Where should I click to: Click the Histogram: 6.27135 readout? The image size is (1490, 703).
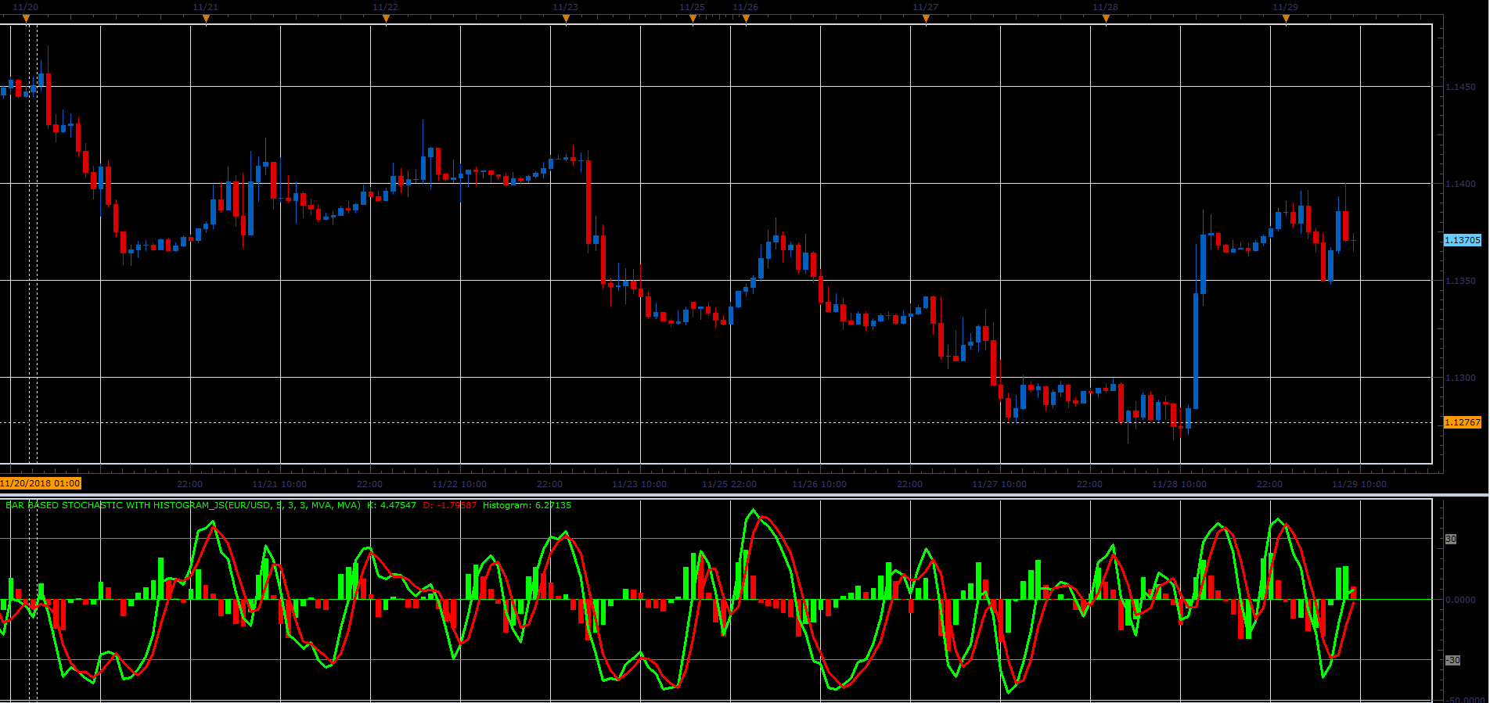[x=527, y=505]
